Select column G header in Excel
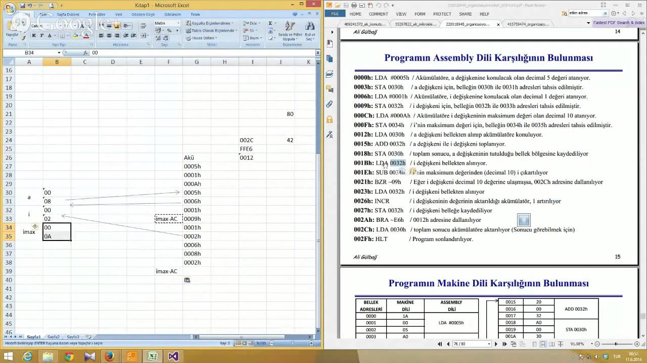The image size is (647, 363). click(197, 62)
